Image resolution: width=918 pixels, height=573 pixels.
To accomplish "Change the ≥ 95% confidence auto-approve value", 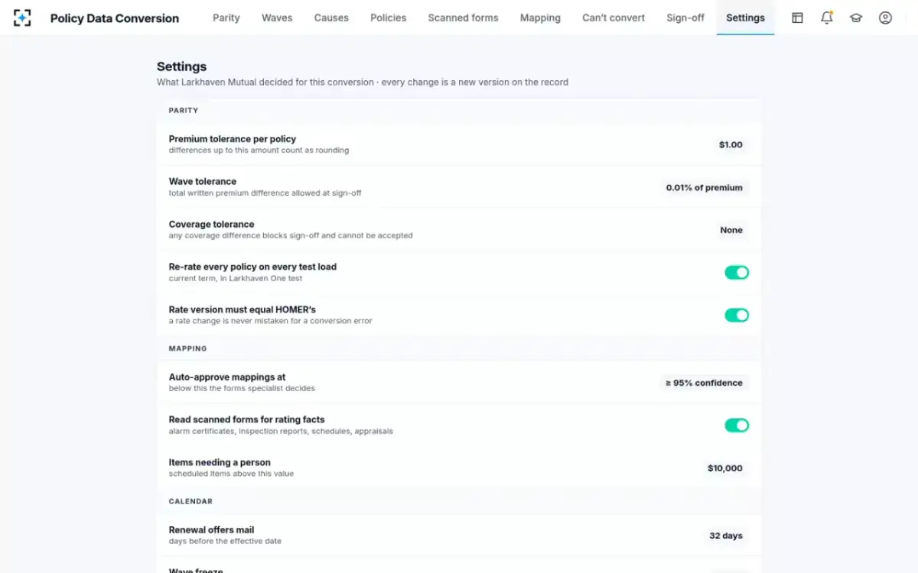I will [704, 383].
